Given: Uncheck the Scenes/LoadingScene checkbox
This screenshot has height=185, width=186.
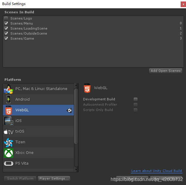Looking at the screenshot, I should pos(6,28).
